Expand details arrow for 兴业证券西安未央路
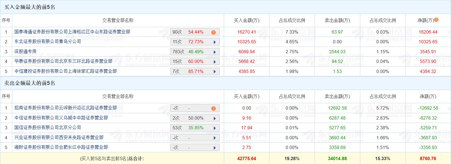Image resolution: width=451 pixels, height=164 pixels. pos(215,138)
